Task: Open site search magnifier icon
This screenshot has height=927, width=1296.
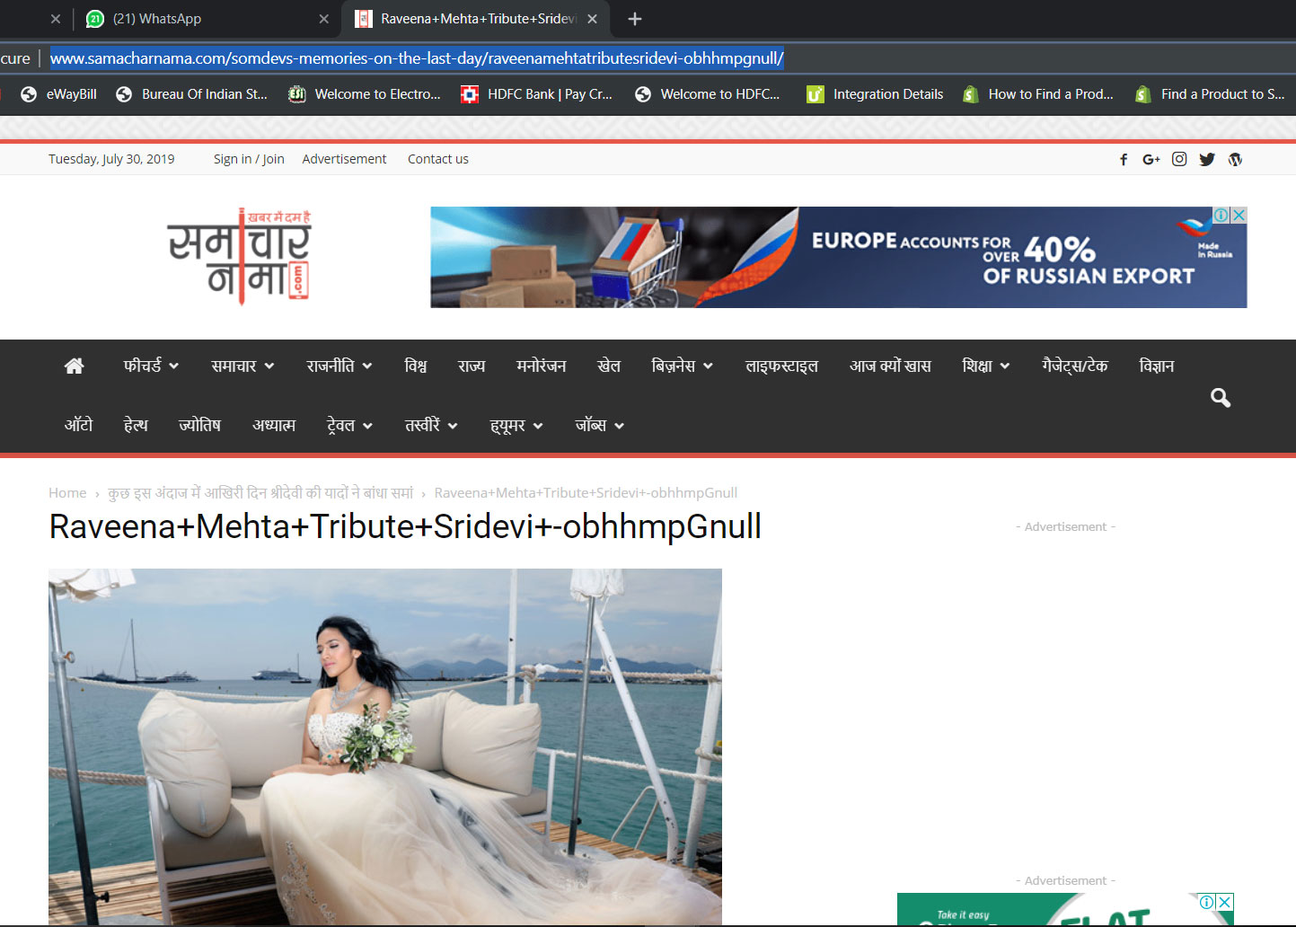Action: click(x=1220, y=397)
